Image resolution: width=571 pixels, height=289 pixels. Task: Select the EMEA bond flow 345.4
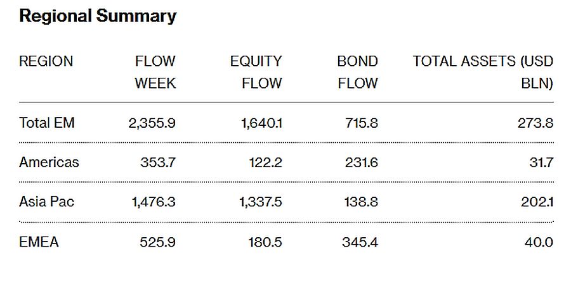click(x=360, y=242)
